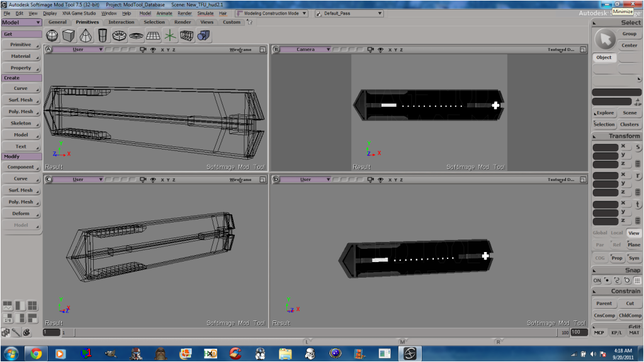Viewport: 644px width, 362px height.
Task: Click the wireframe lattice icon in toolbar
Action: [186, 36]
